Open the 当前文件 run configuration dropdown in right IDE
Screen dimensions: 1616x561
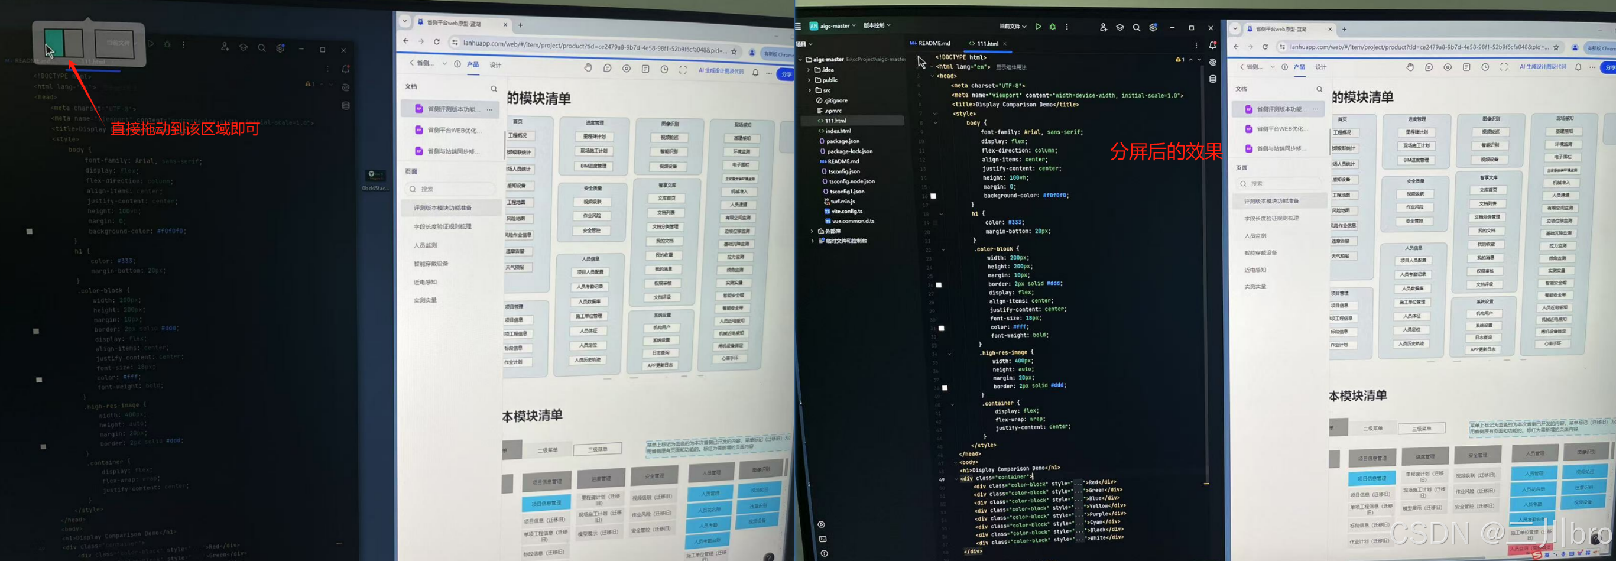pos(1013,27)
